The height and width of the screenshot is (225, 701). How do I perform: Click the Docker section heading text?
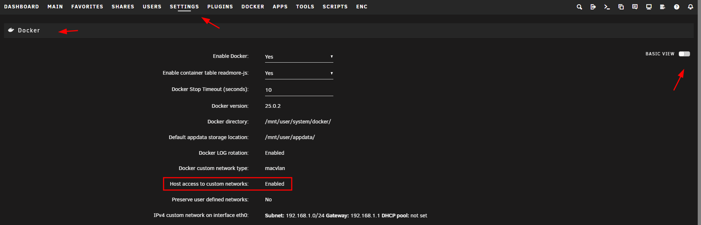coord(29,30)
